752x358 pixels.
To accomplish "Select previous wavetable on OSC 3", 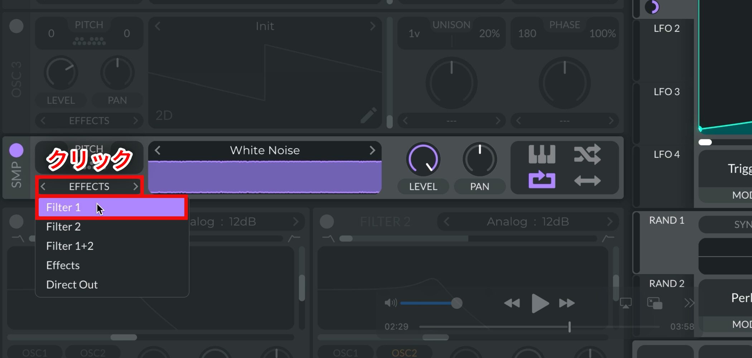I will pyautogui.click(x=158, y=26).
